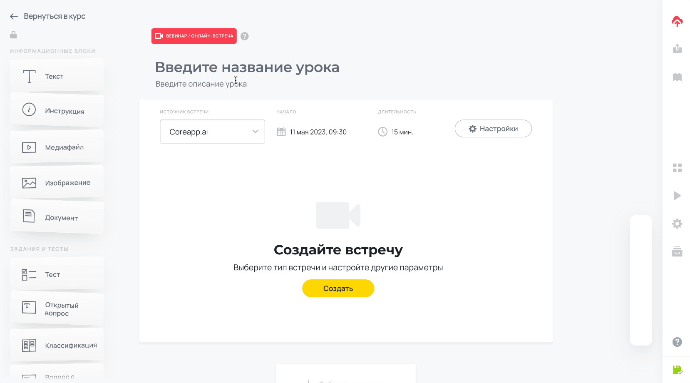Click the calendar icon next to the start date
690x383 pixels.
[281, 132]
